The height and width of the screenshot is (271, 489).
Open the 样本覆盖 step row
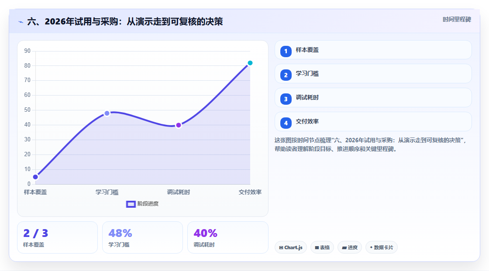(x=373, y=50)
